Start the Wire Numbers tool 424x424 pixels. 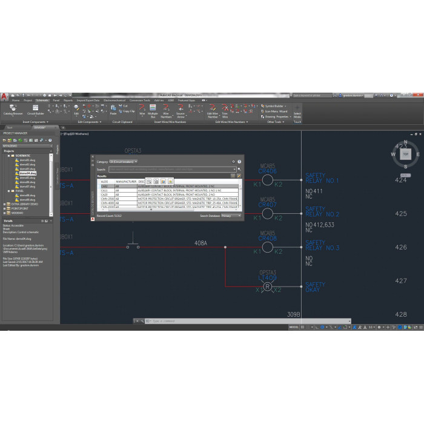(x=166, y=111)
